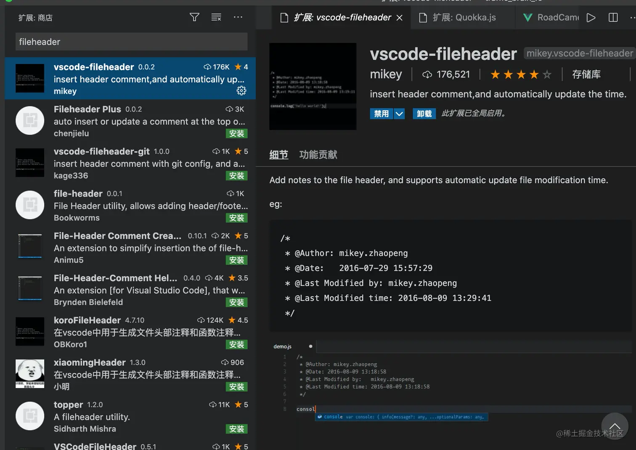The image size is (636, 450).
Task: Open the extensions panel more actions menu
Action: [x=238, y=17]
